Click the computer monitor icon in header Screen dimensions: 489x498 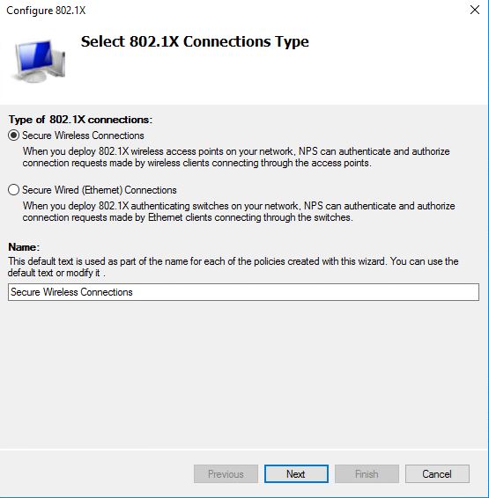(38, 61)
